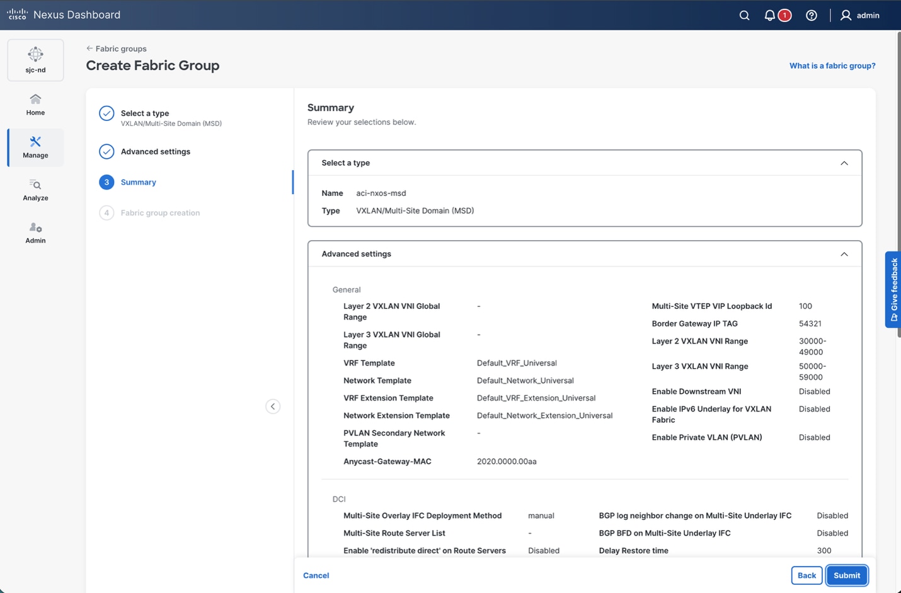Click 'Default_Network_Universal' value

[x=525, y=381]
